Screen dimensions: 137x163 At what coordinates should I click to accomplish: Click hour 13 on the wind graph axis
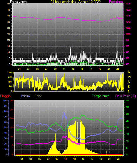tap(73, 69)
